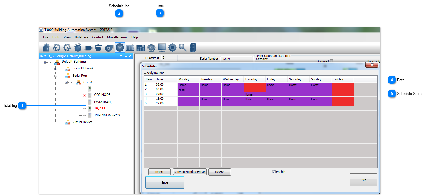426x196 pixels.
Task: Select the red Holiday 06:00 cell
Action: [x=343, y=85]
